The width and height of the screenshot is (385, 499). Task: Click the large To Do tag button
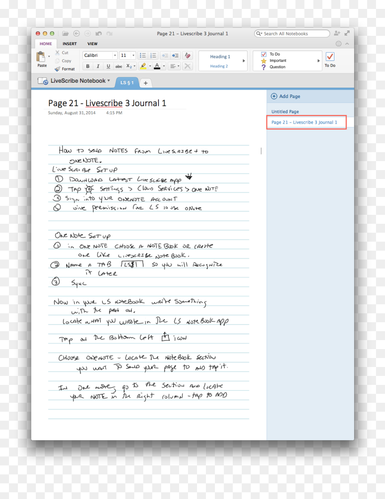pyautogui.click(x=330, y=60)
